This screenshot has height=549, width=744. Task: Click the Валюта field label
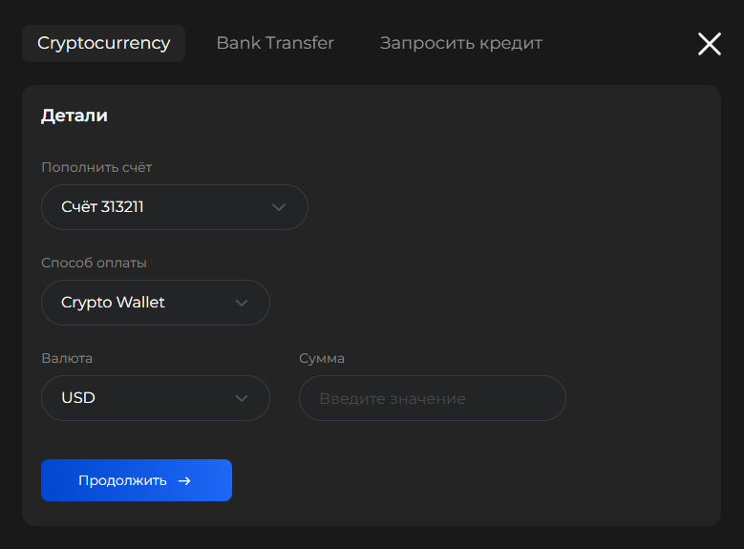click(x=67, y=358)
